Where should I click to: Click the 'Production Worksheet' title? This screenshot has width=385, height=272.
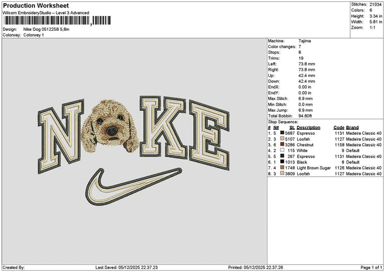click(36, 5)
